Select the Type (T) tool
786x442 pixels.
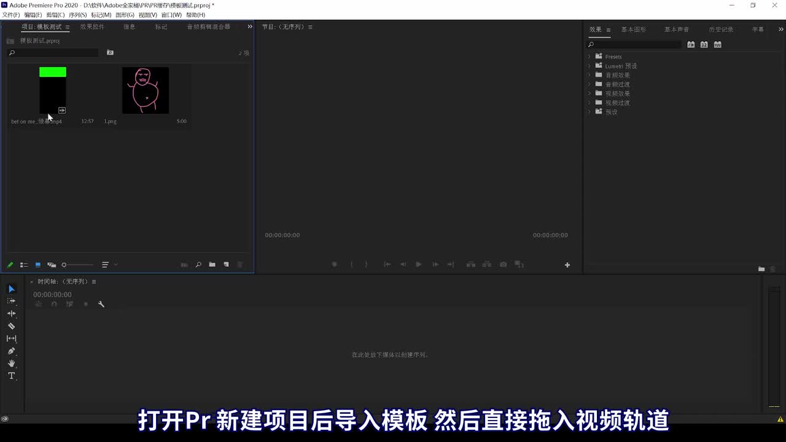pyautogui.click(x=11, y=376)
